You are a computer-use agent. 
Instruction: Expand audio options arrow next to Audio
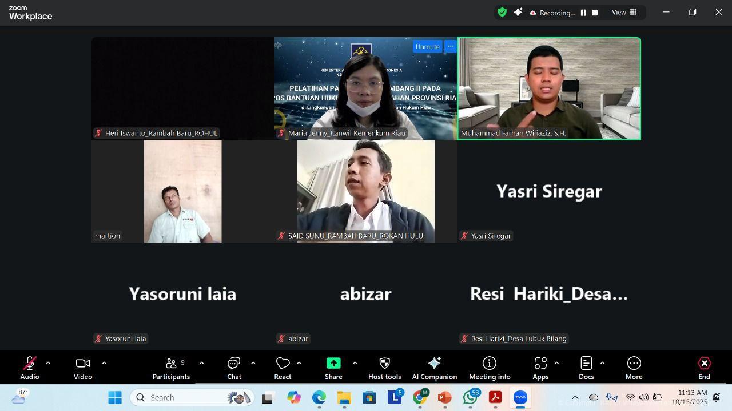click(x=48, y=363)
